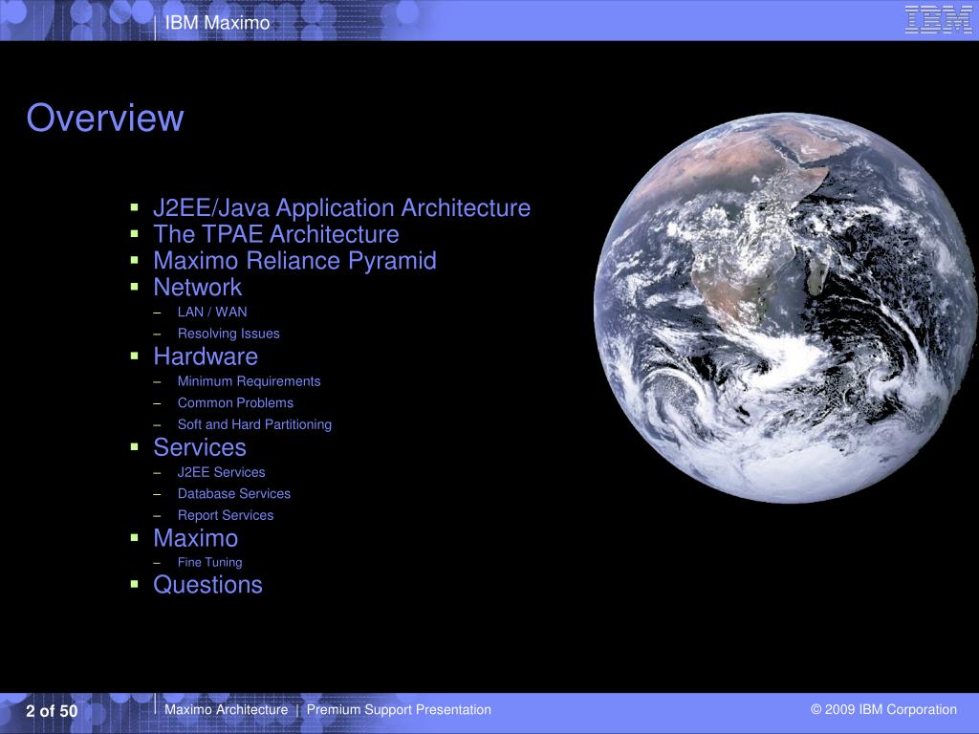Image resolution: width=979 pixels, height=734 pixels.
Task: Click "Minimum Requirements" sub-item
Action: 249,381
